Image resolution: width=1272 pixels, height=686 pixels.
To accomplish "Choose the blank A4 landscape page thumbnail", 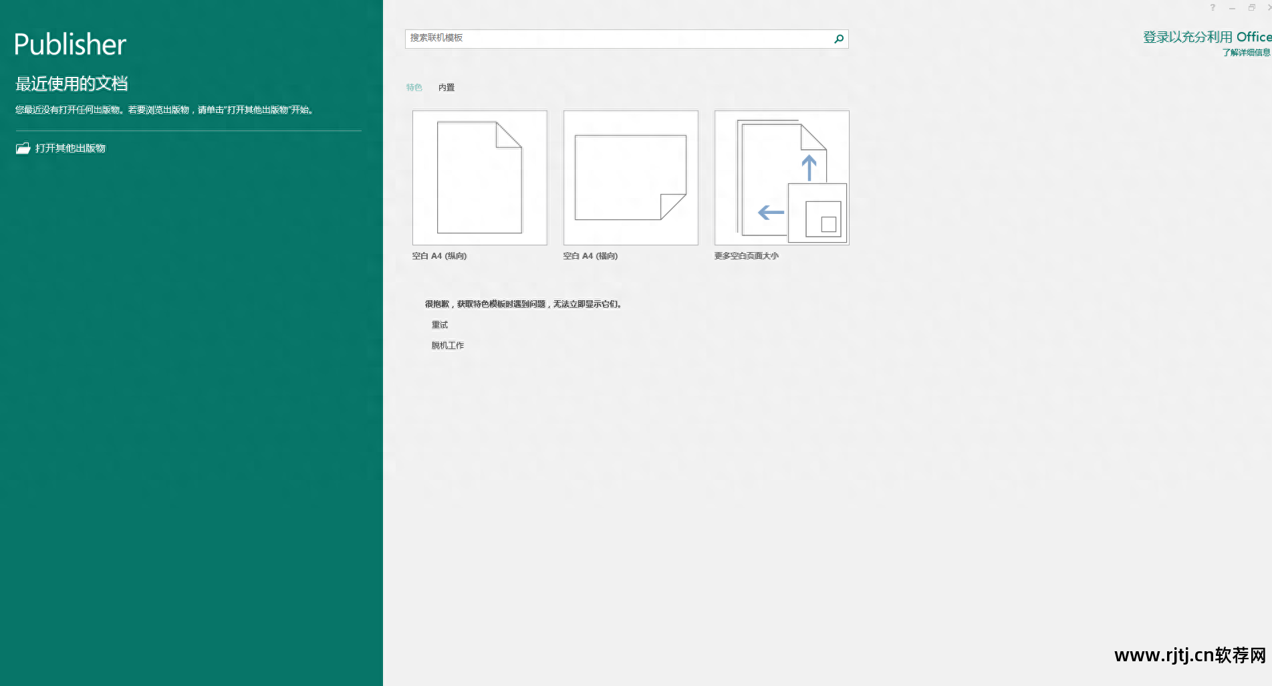I will click(630, 178).
